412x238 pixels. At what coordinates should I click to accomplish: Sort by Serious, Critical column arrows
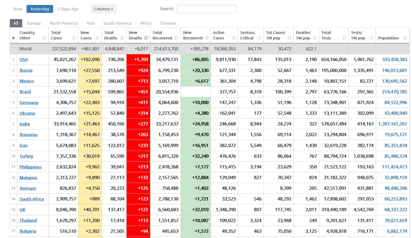pyautogui.click(x=259, y=38)
